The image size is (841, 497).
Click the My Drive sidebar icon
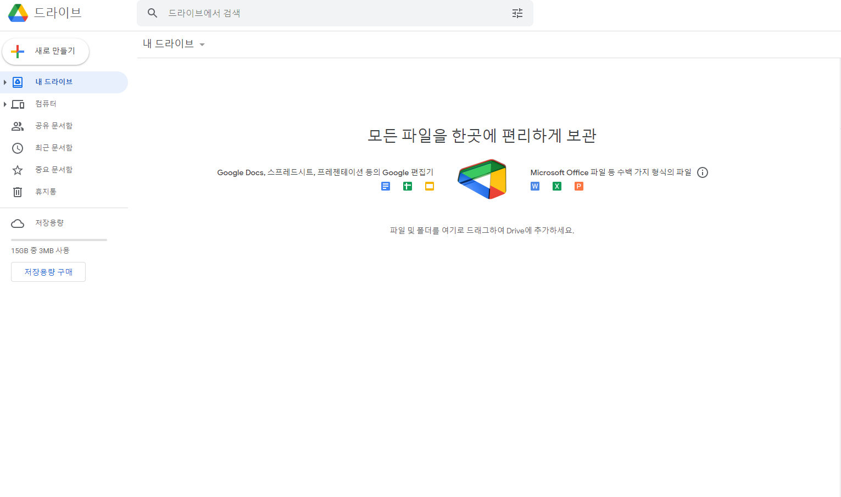[x=18, y=82]
